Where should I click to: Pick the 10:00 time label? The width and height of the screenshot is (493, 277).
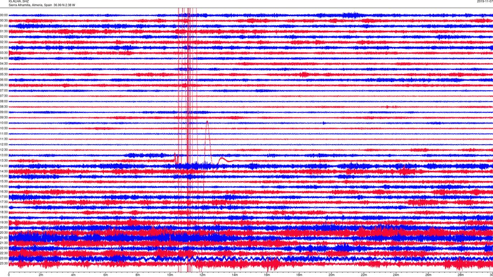tap(4, 123)
